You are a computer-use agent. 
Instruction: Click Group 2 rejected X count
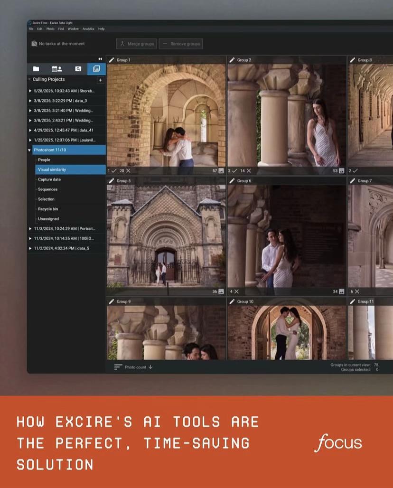coord(245,170)
